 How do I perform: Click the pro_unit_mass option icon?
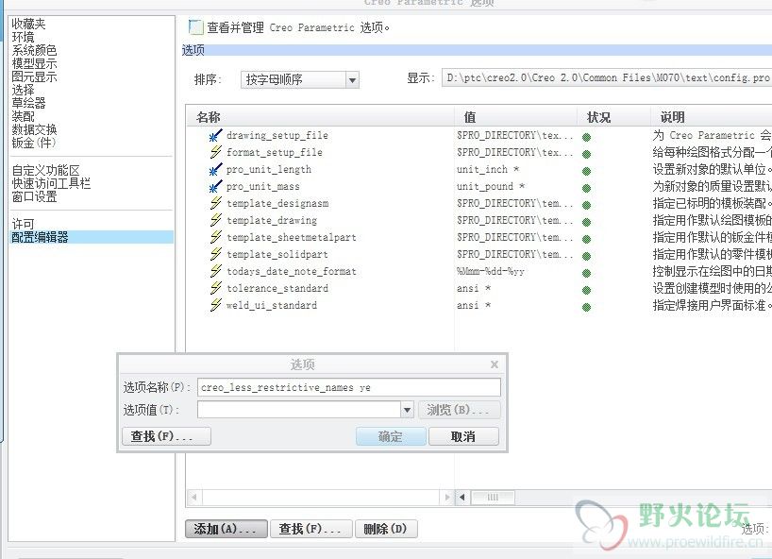(215, 187)
